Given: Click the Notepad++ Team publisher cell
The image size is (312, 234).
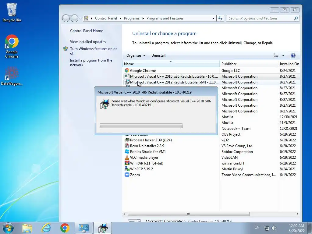Looking at the screenshot, I should [236, 128].
